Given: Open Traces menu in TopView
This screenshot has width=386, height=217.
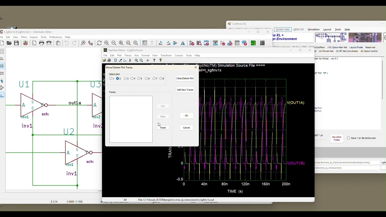Looking at the screenshot, I should tap(128, 55).
